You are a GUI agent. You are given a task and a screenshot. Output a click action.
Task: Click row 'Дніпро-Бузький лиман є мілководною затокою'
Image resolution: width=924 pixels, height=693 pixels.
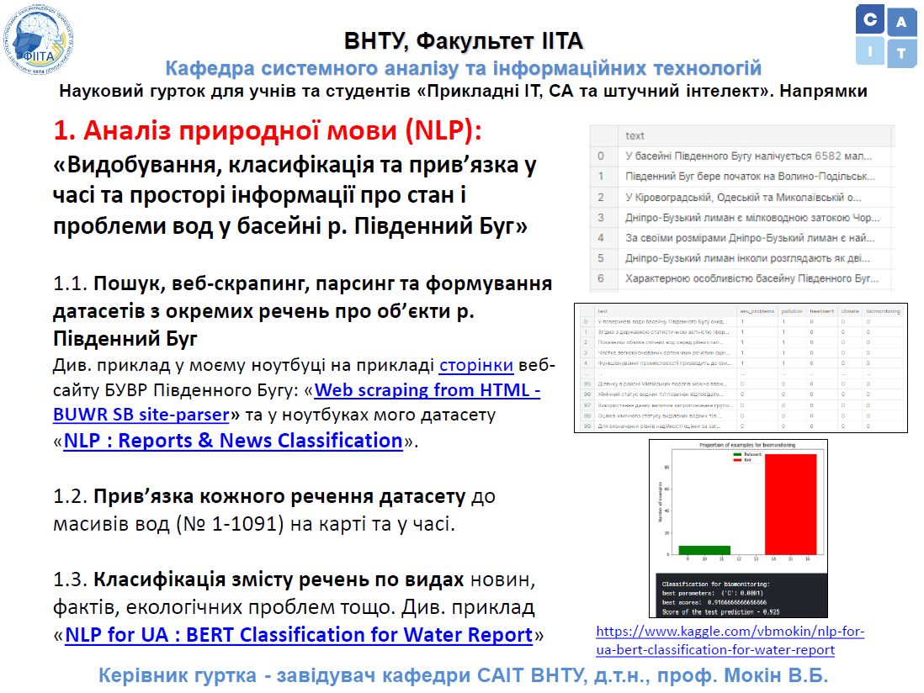[742, 217]
